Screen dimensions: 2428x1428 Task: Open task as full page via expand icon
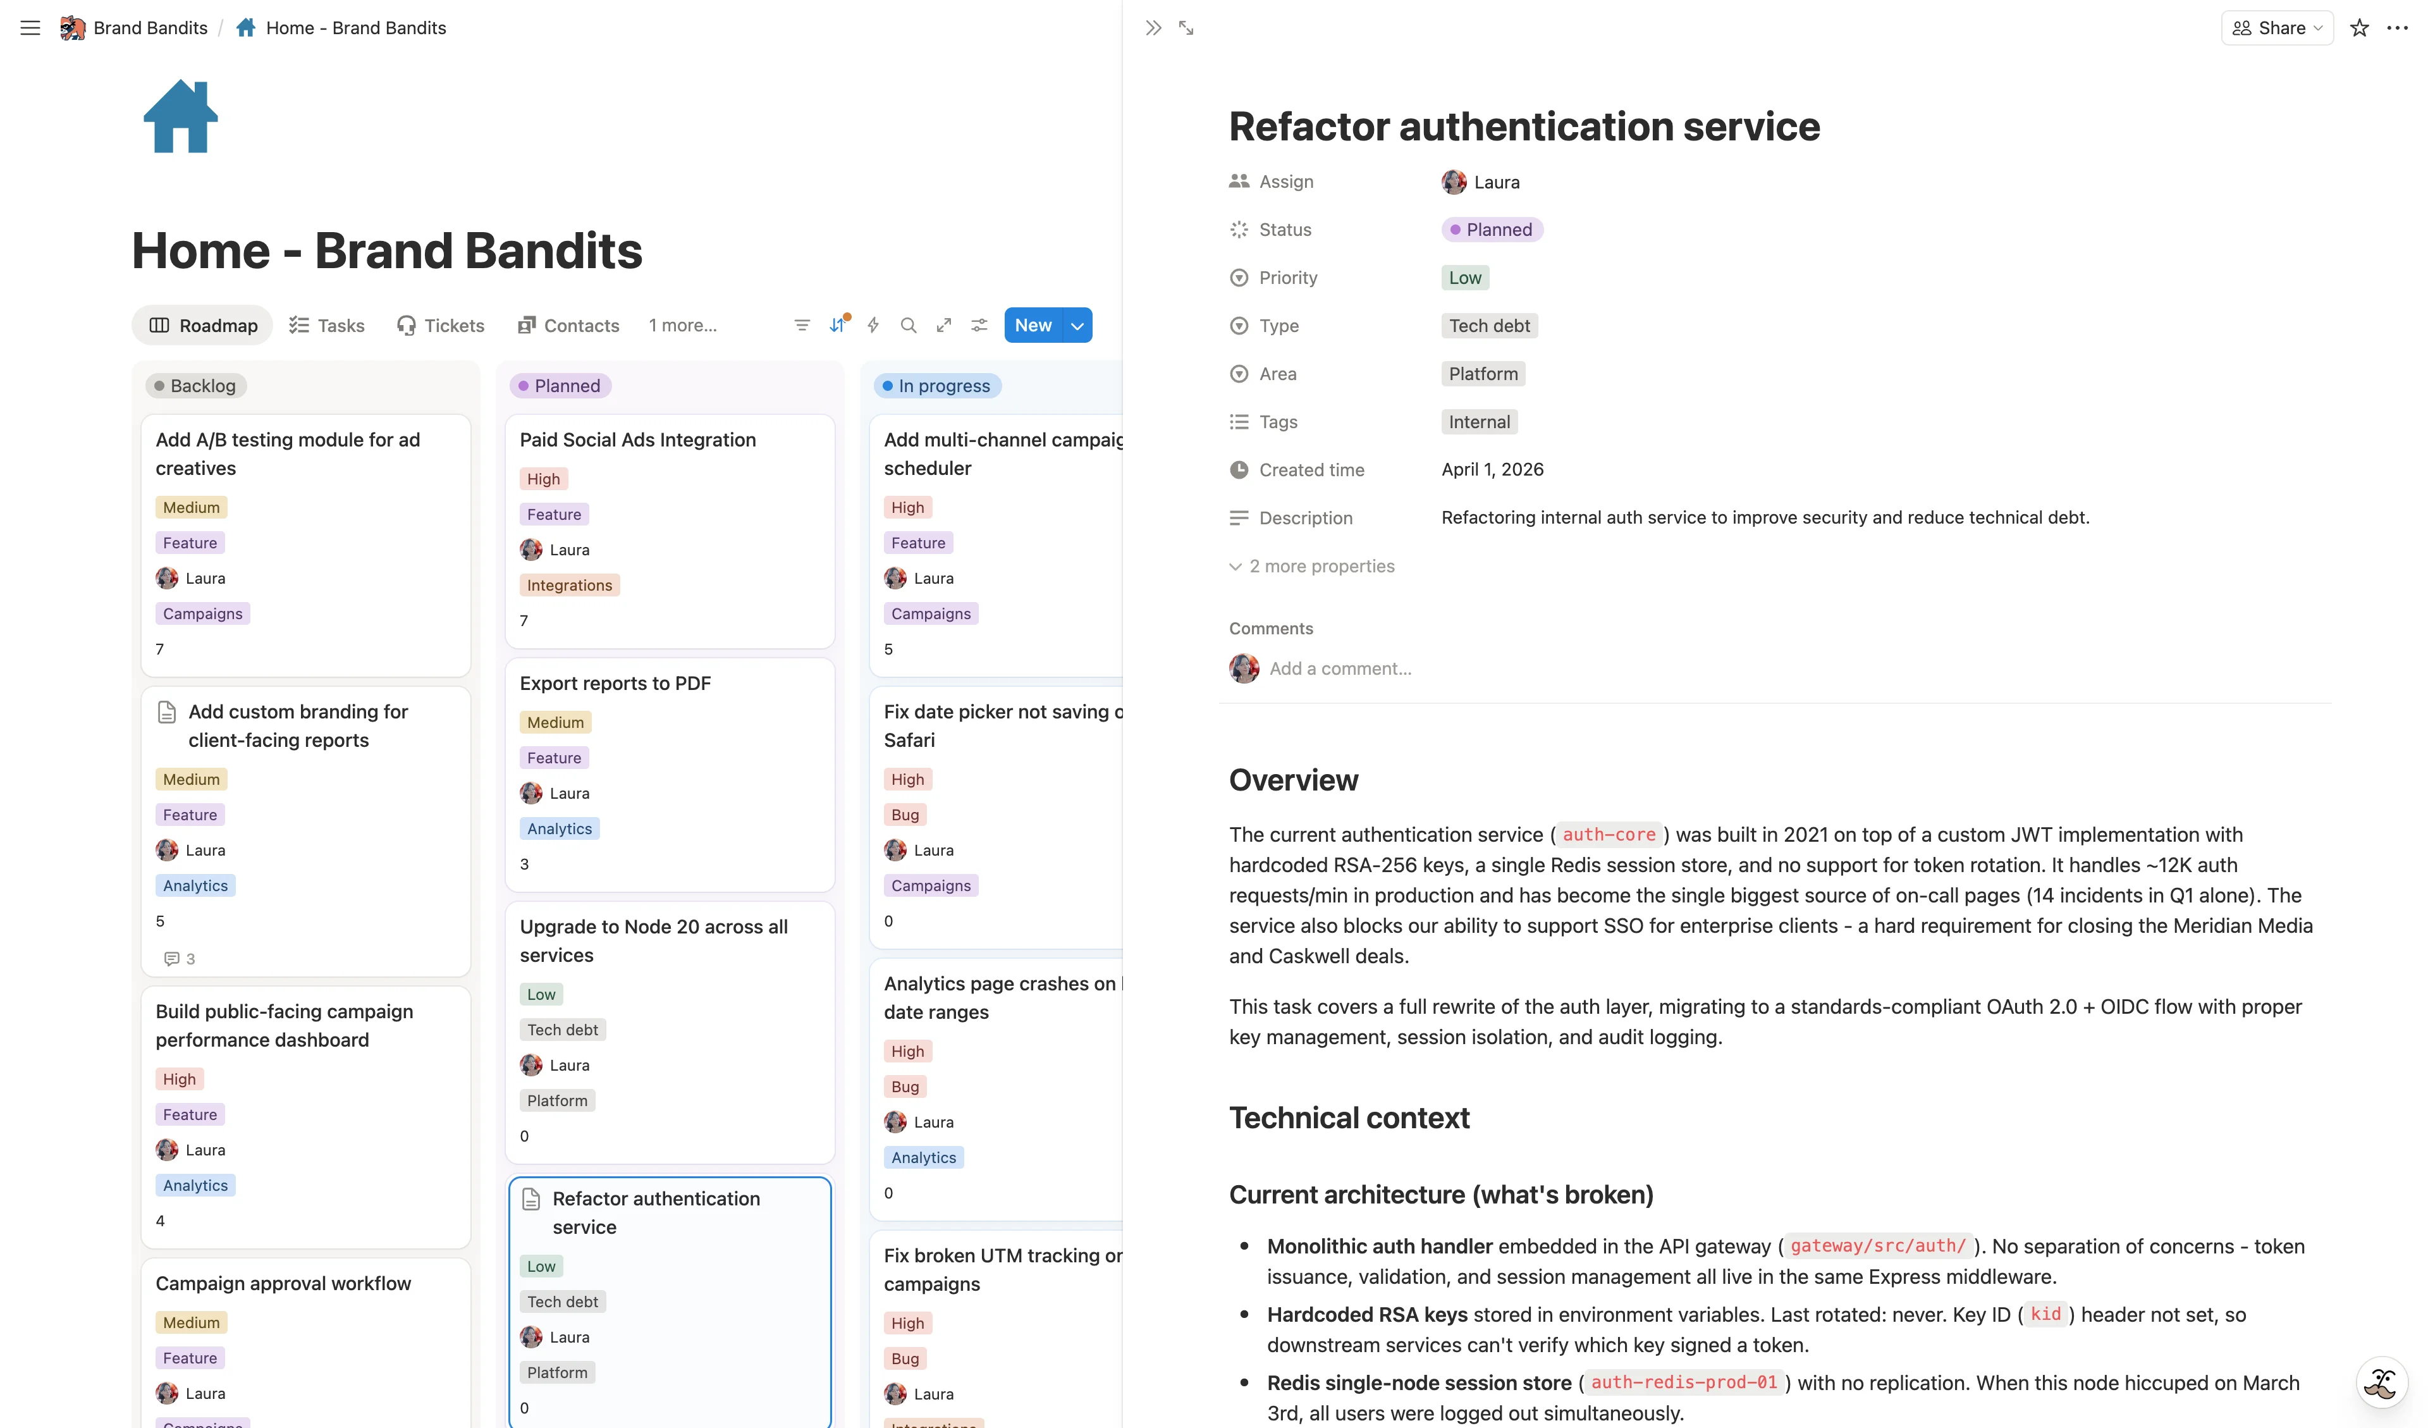coord(1186,28)
